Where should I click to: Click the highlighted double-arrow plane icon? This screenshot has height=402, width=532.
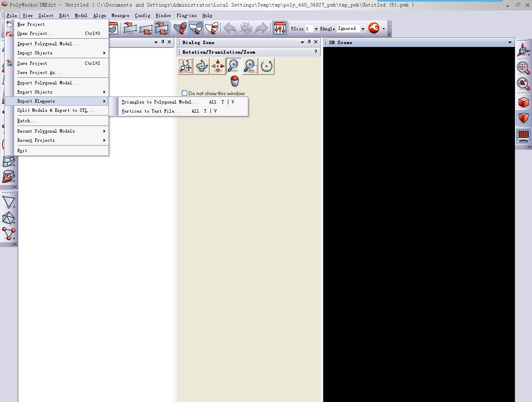click(162, 29)
